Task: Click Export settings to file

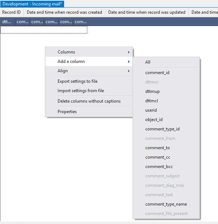Action: [77, 81]
